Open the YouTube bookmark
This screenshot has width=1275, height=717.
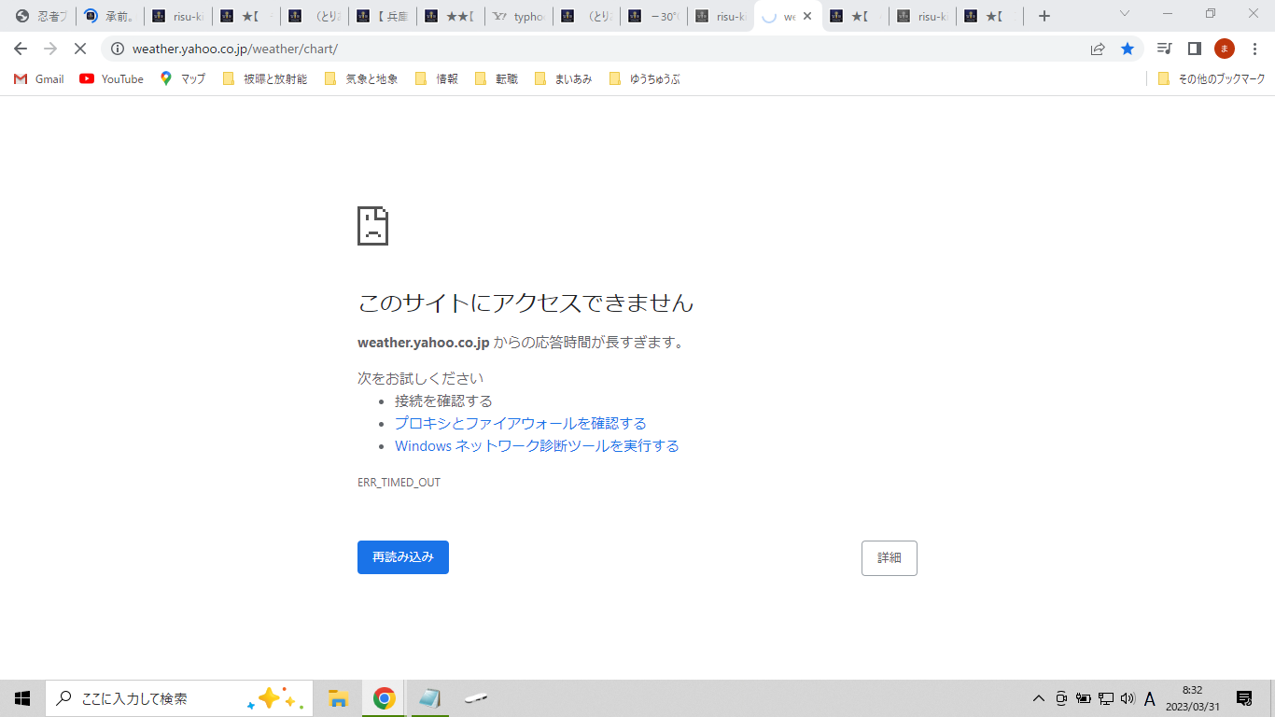coord(112,79)
